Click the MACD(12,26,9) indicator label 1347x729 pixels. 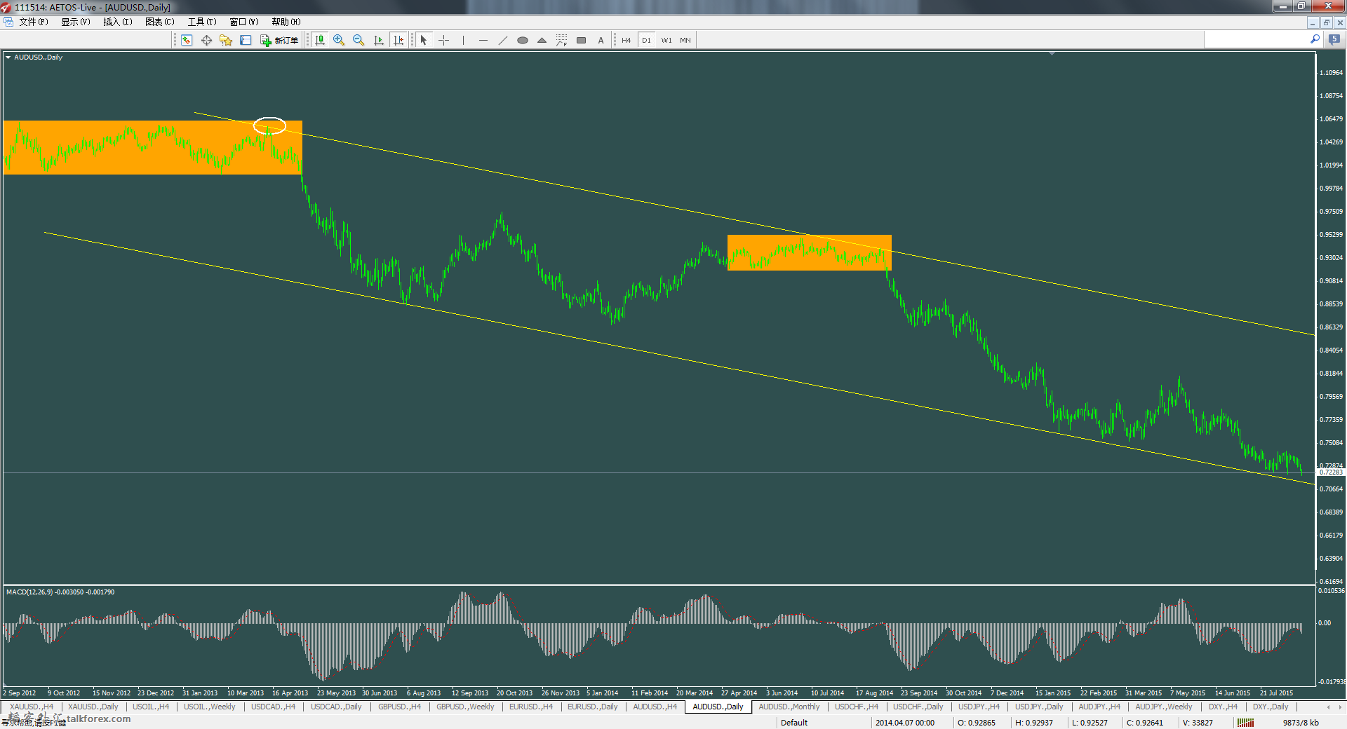60,592
